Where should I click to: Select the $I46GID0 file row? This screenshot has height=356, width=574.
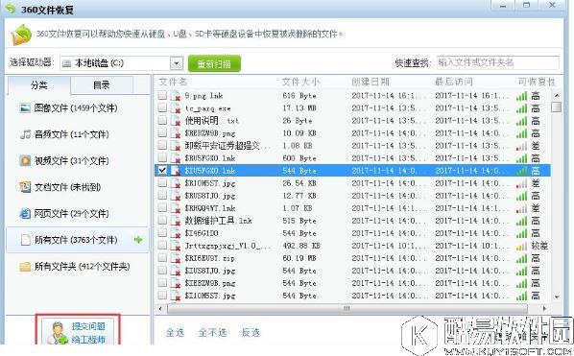tap(352, 233)
